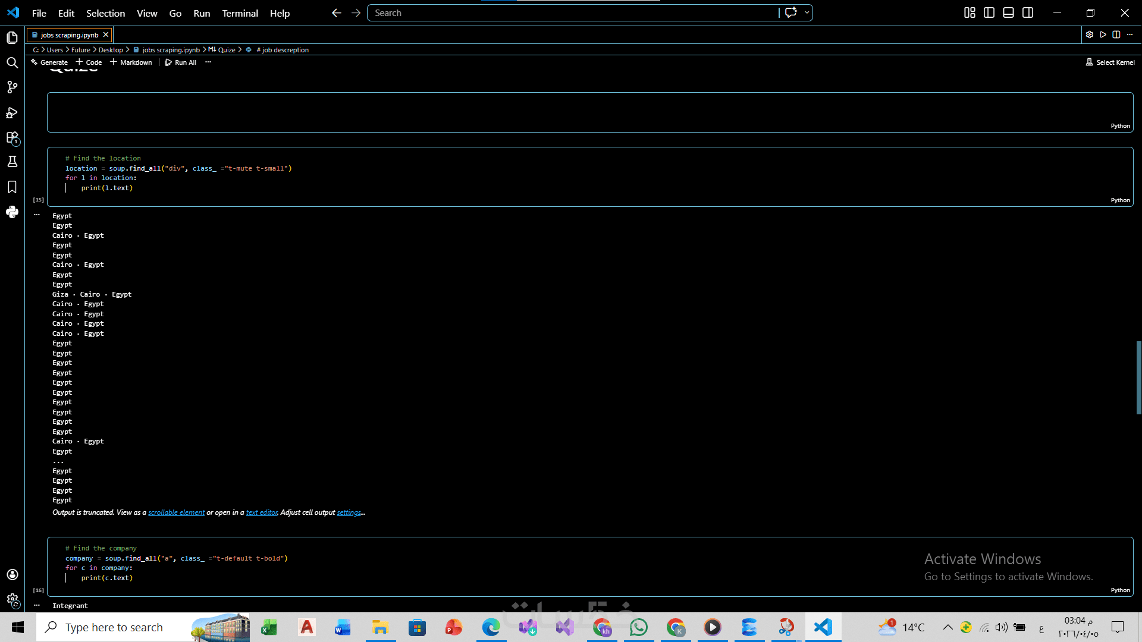The height and width of the screenshot is (642, 1142).
Task: Toggle the Primary Side Bar layout
Action: pos(989,12)
